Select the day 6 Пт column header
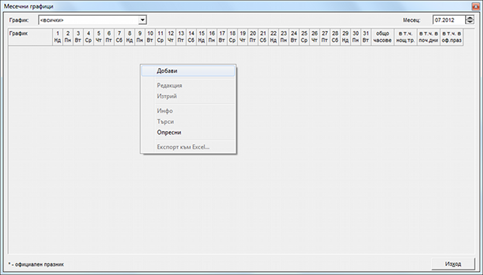 click(x=109, y=37)
